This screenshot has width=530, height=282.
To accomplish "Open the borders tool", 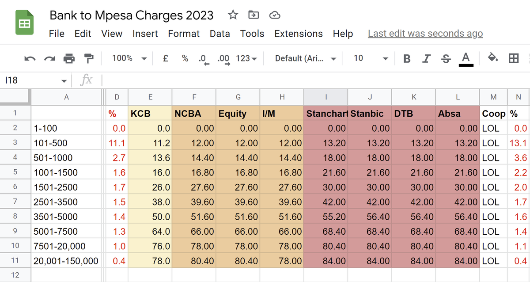I will pyautogui.click(x=513, y=58).
